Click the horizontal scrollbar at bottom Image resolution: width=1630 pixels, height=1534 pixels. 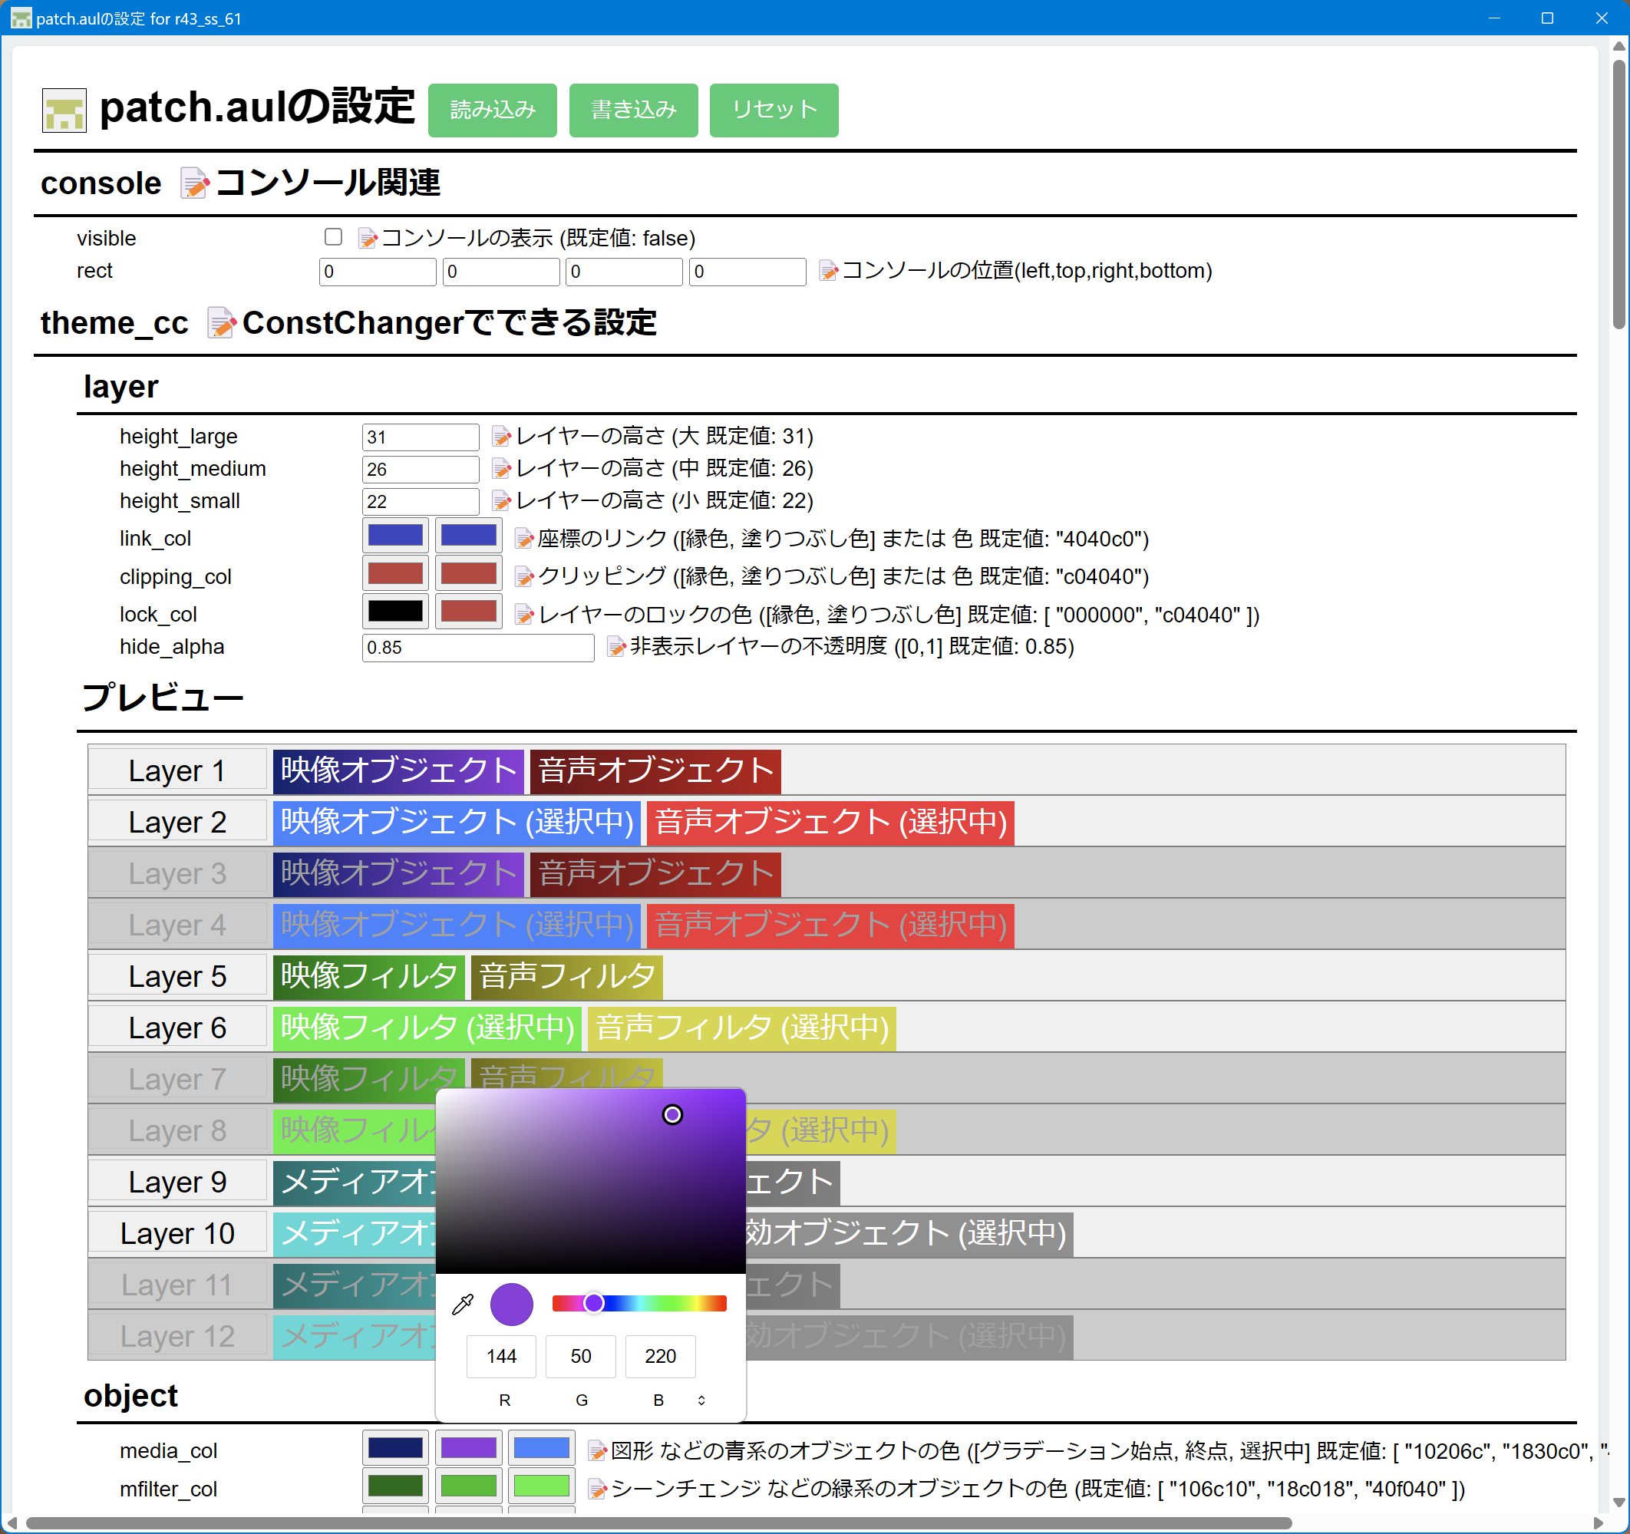point(659,1522)
